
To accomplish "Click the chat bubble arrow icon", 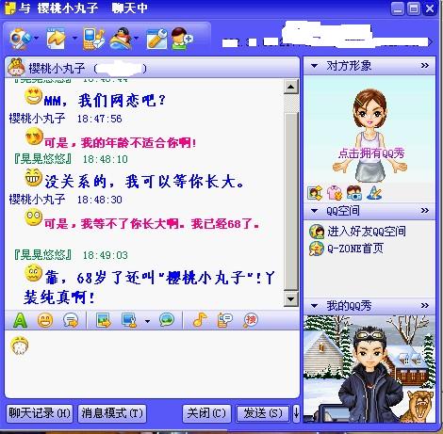I will pyautogui.click(x=71, y=320).
